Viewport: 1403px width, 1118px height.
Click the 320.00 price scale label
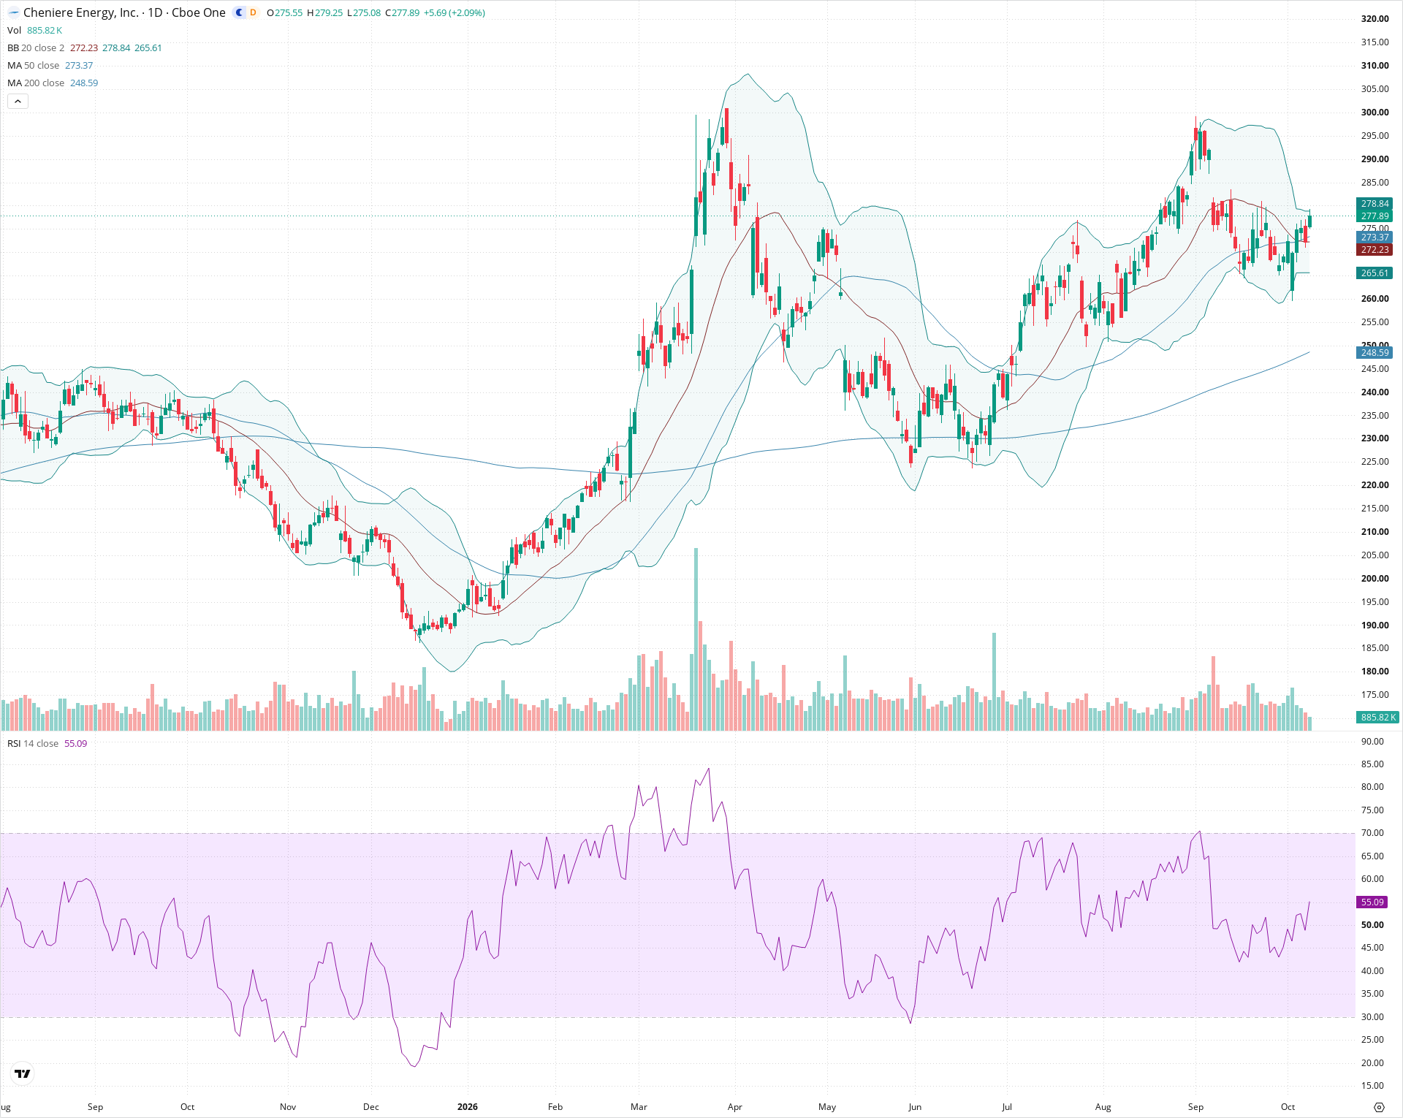[x=1375, y=19]
